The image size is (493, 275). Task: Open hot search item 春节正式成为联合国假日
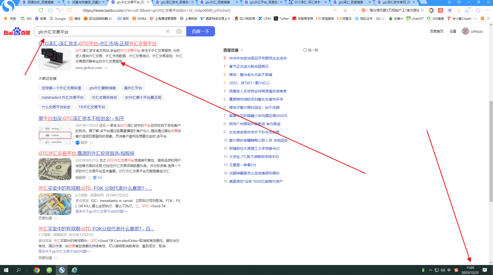click(x=249, y=66)
